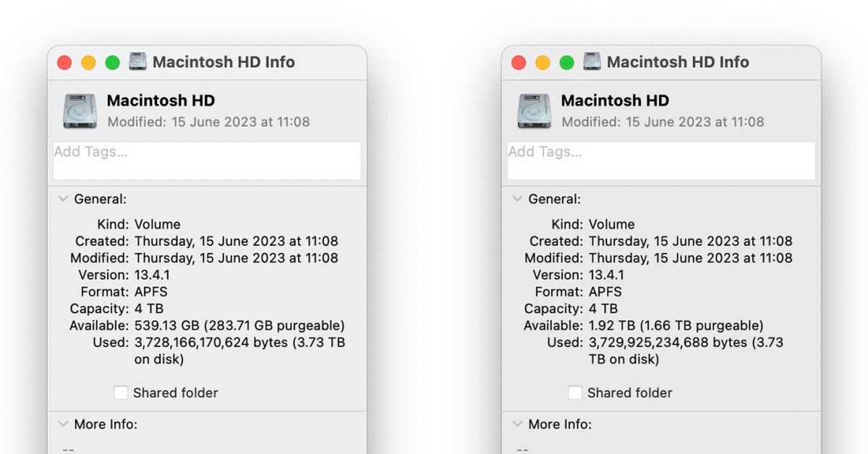Click the small disk icon in right title bar
This screenshot has height=454, width=868.
tap(591, 62)
